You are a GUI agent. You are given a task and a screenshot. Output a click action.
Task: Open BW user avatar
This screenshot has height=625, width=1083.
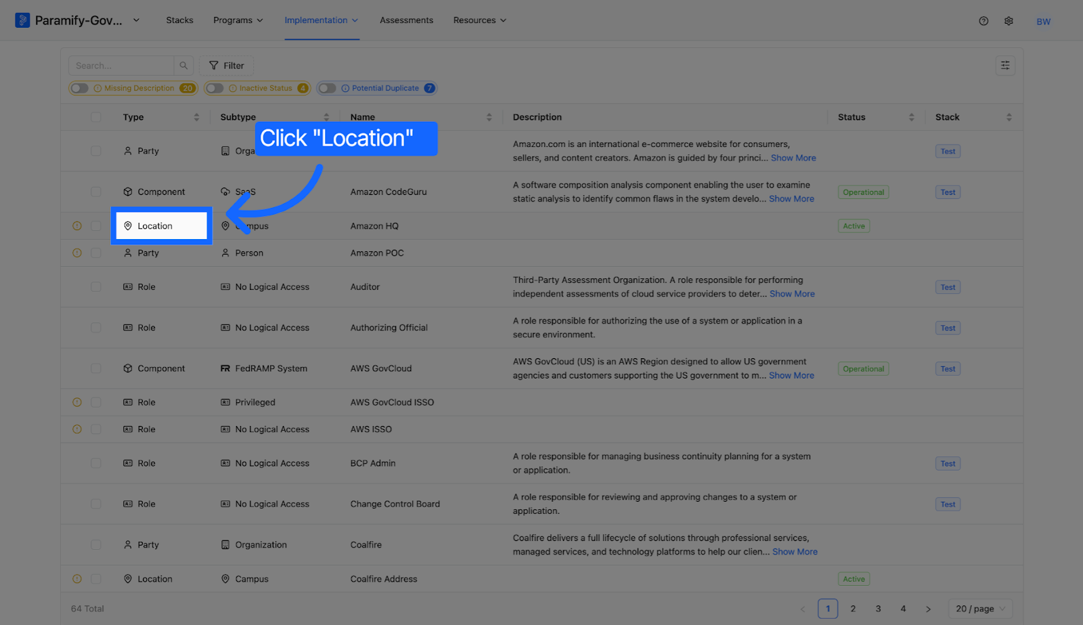(x=1044, y=22)
